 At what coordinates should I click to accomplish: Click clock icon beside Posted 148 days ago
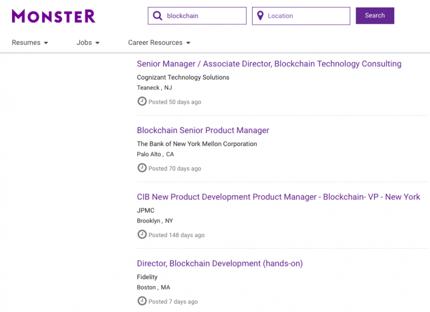[142, 234]
